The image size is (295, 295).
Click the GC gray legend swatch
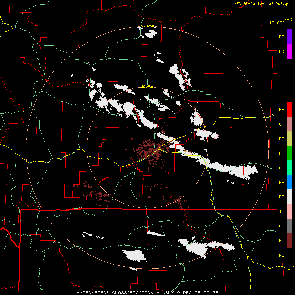tap(289, 226)
